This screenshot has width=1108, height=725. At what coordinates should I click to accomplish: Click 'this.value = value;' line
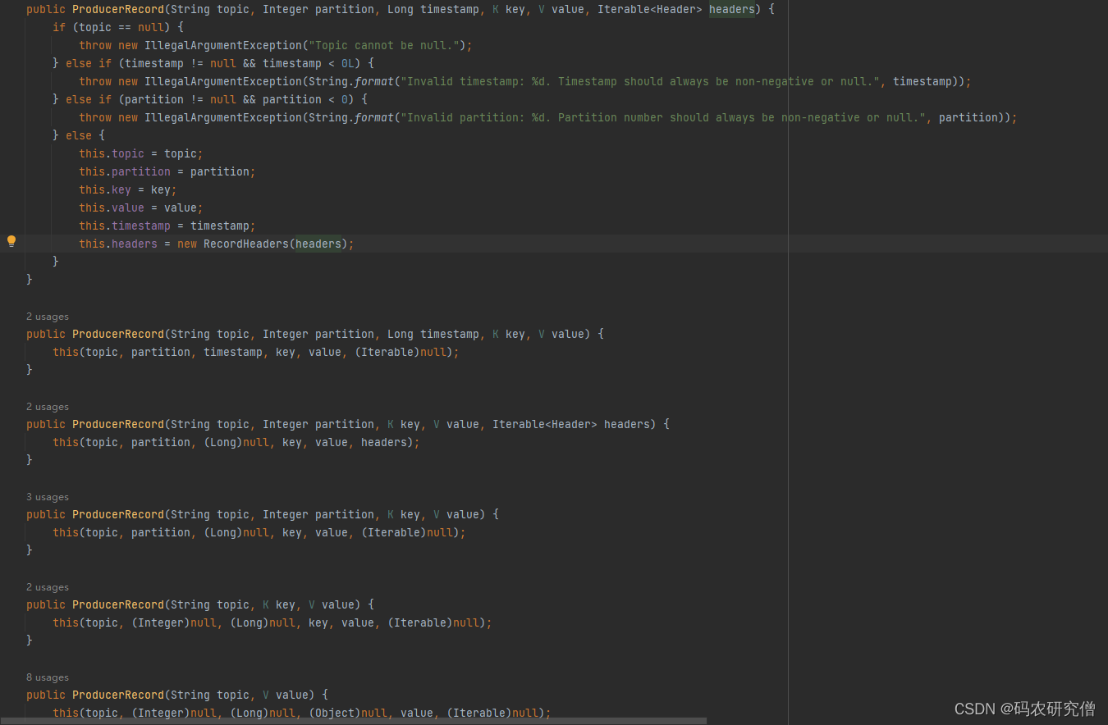(x=141, y=207)
